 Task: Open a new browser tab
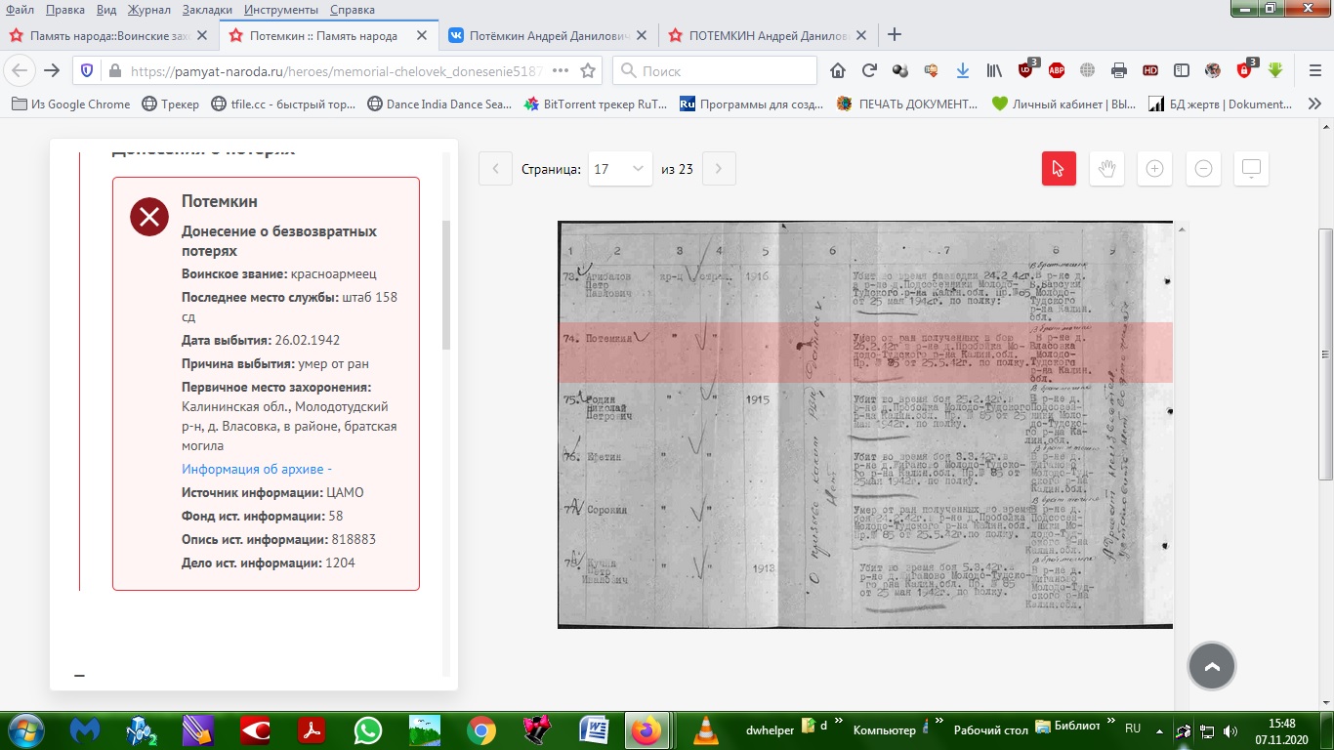(895, 35)
